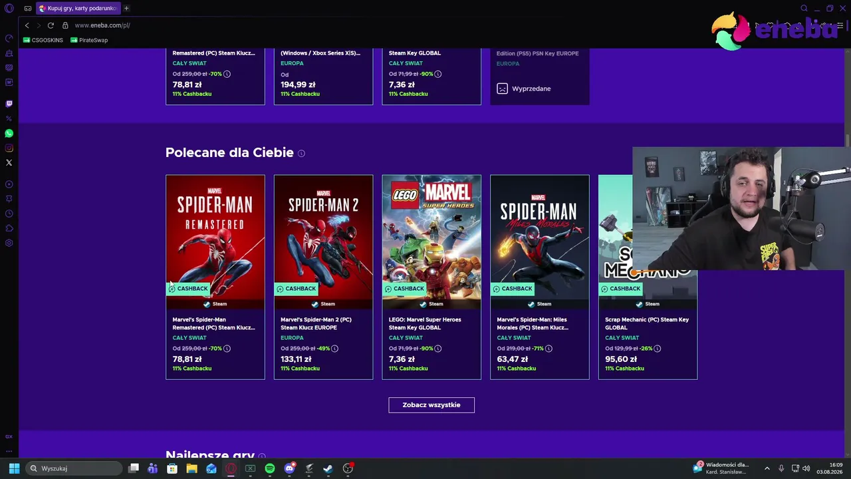Show info icon next to Polecane dla Ciebie
The width and height of the screenshot is (851, 479).
[x=301, y=154]
